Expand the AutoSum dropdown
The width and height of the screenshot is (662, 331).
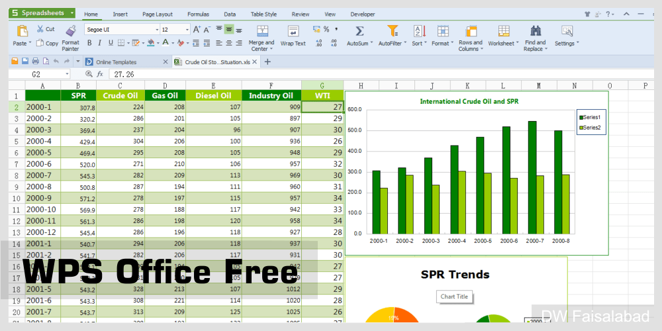(371, 43)
